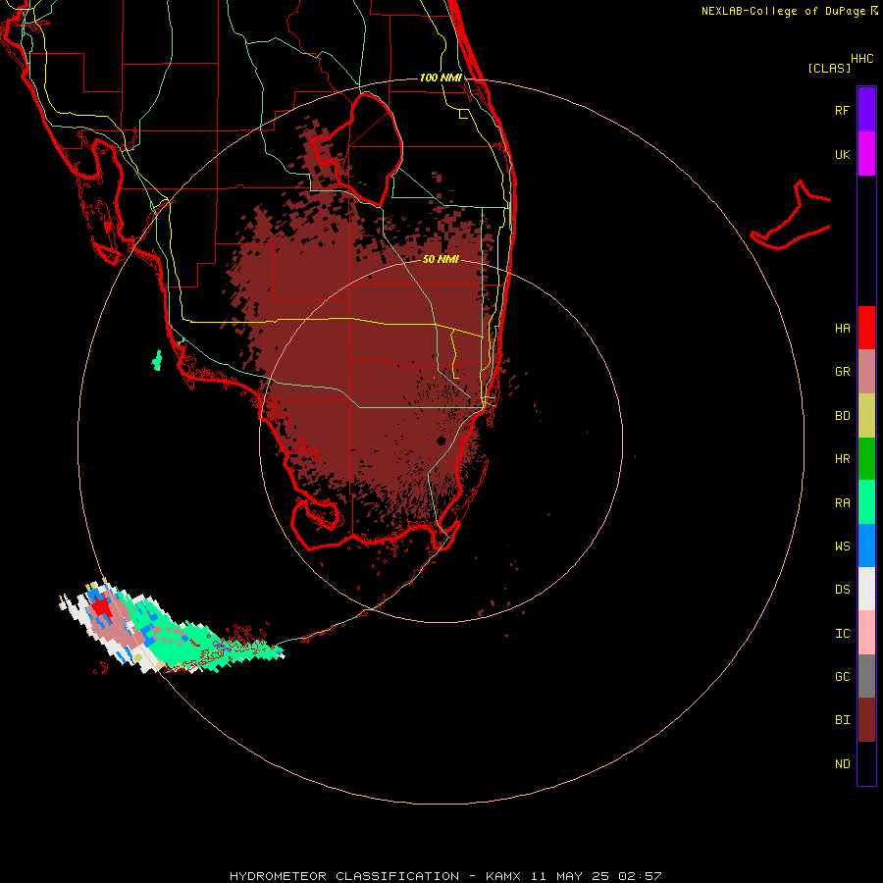Click the GC legend label

tap(843, 677)
